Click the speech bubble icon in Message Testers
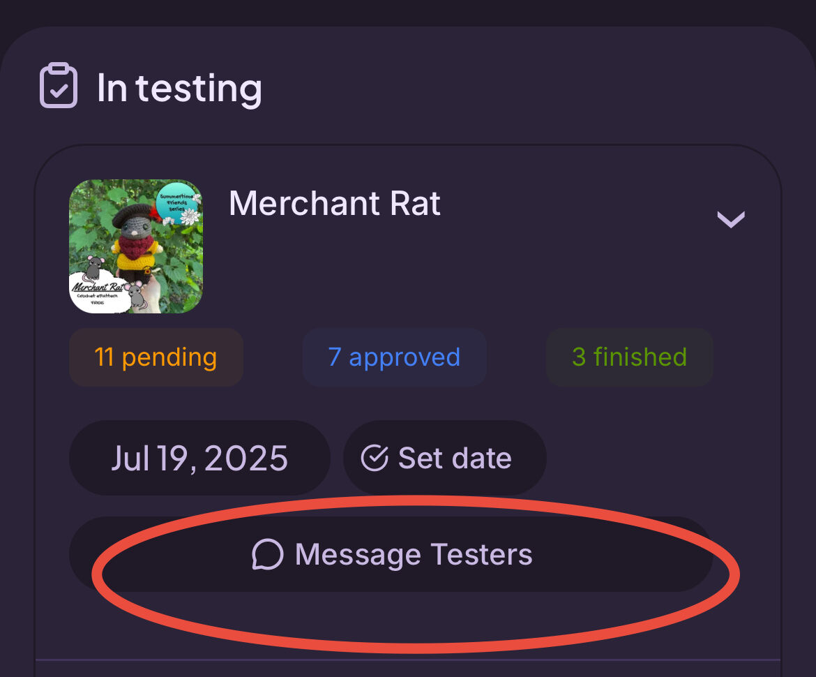 pyautogui.click(x=268, y=554)
